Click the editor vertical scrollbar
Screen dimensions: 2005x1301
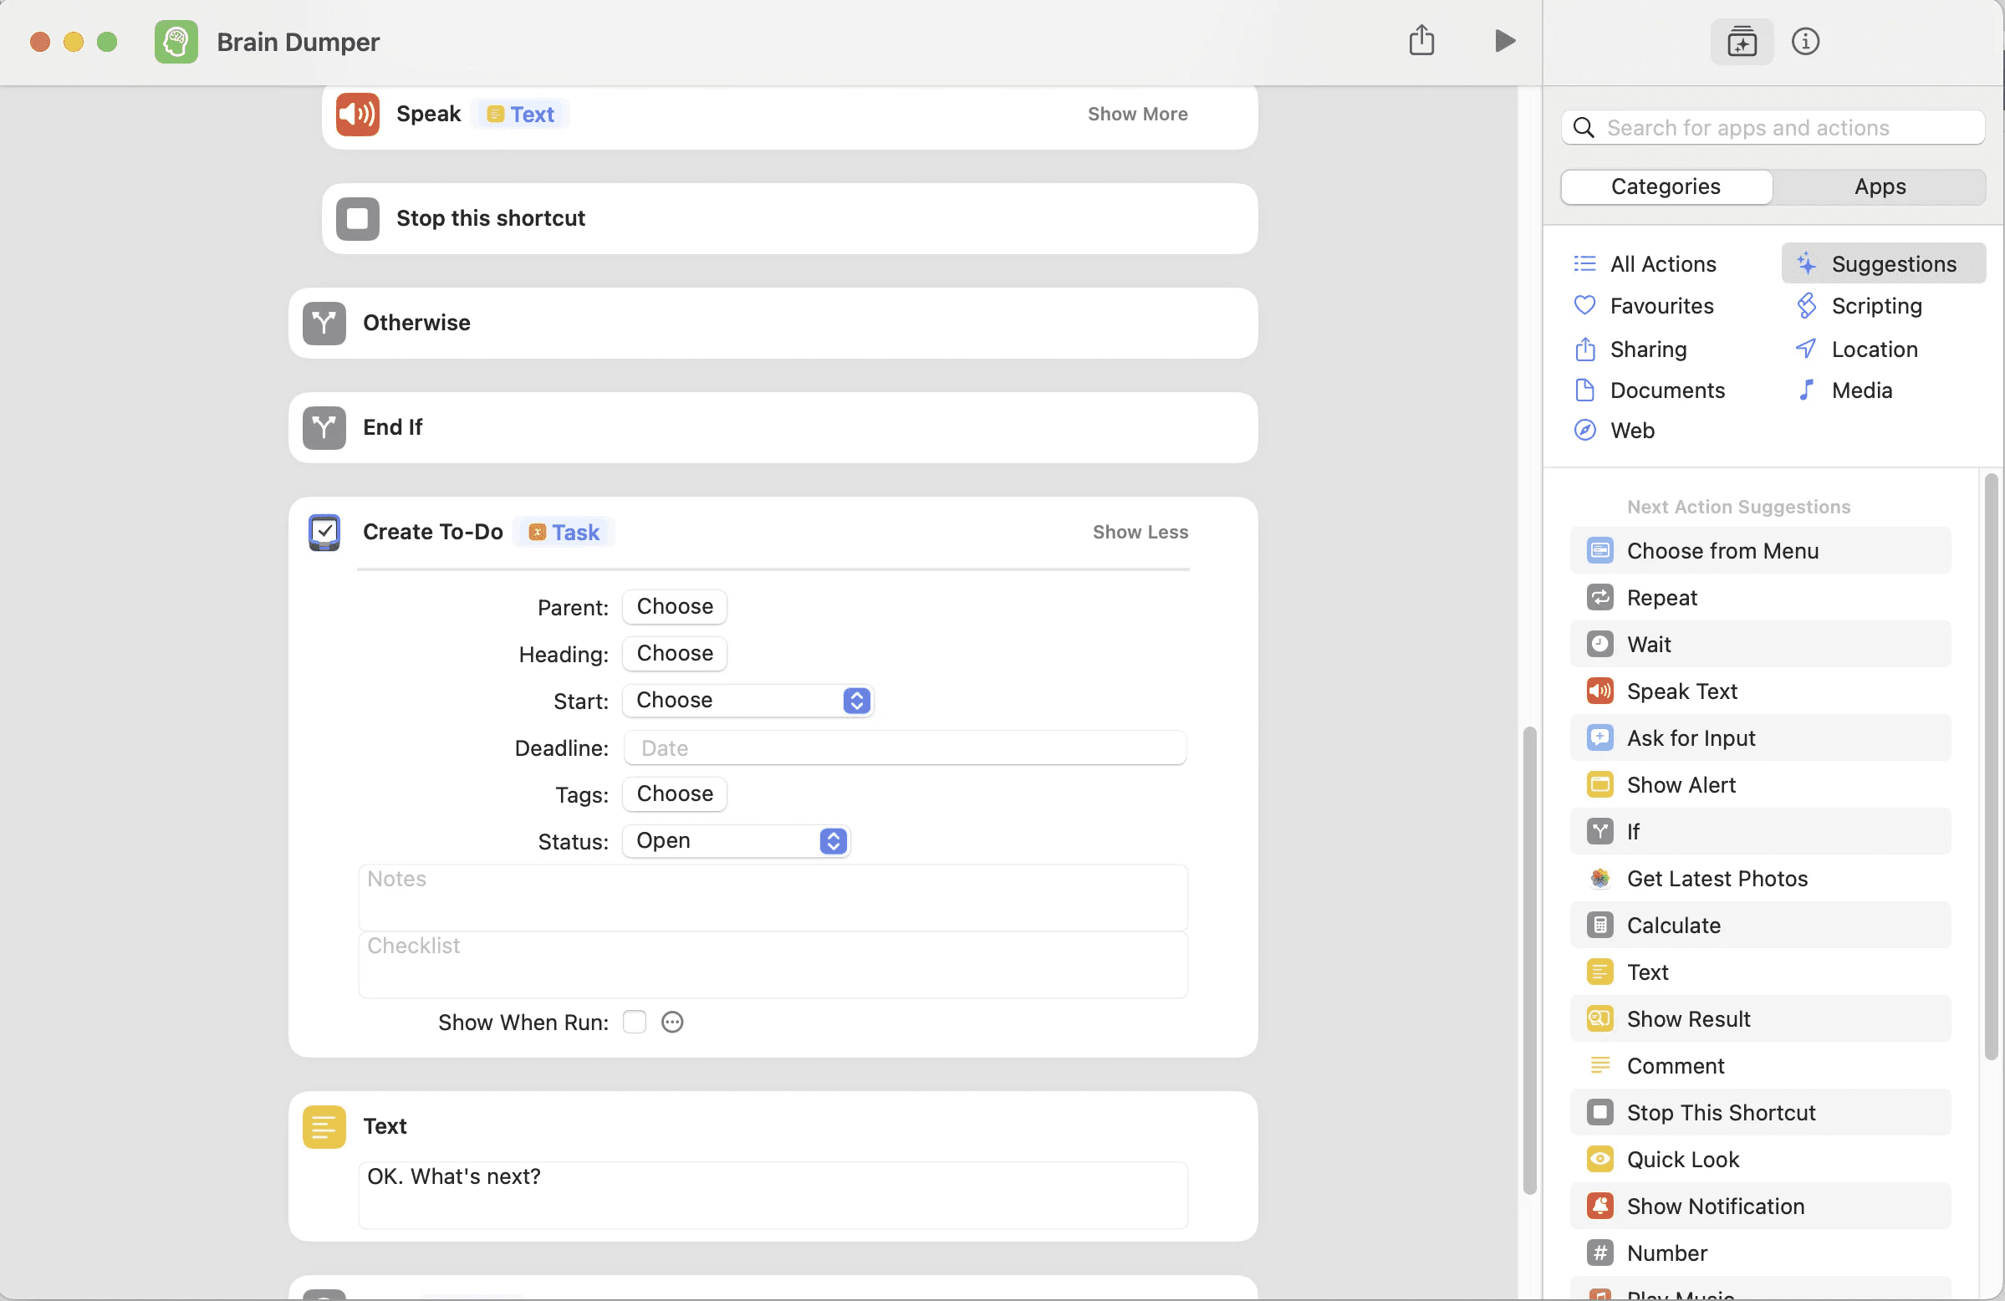click(1529, 959)
